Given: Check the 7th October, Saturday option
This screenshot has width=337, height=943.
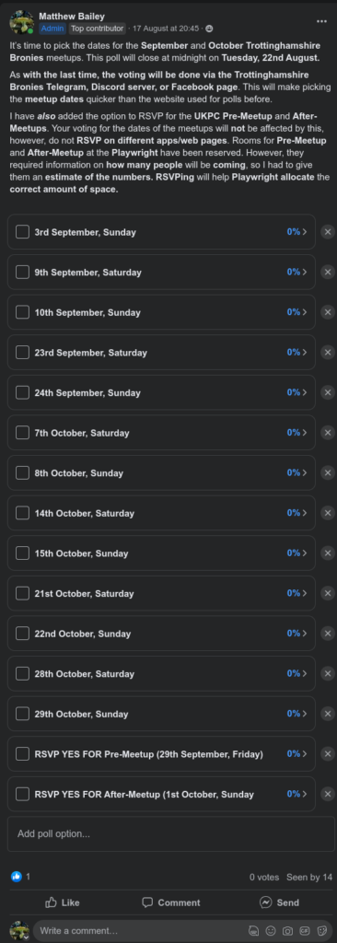Looking at the screenshot, I should click(x=22, y=433).
